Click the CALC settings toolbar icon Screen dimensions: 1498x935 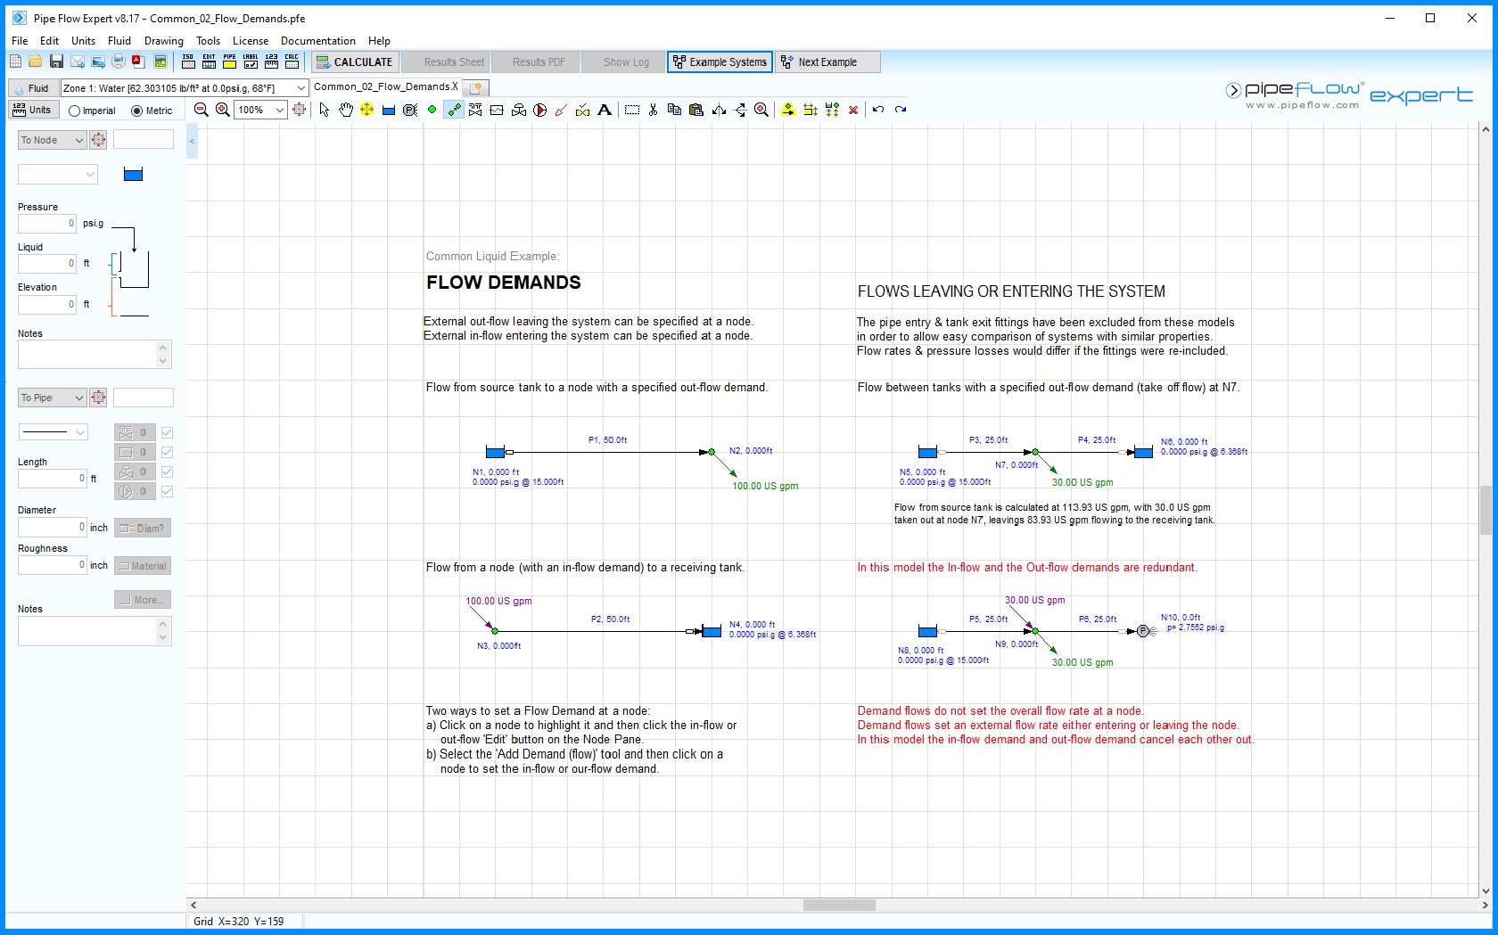[292, 62]
